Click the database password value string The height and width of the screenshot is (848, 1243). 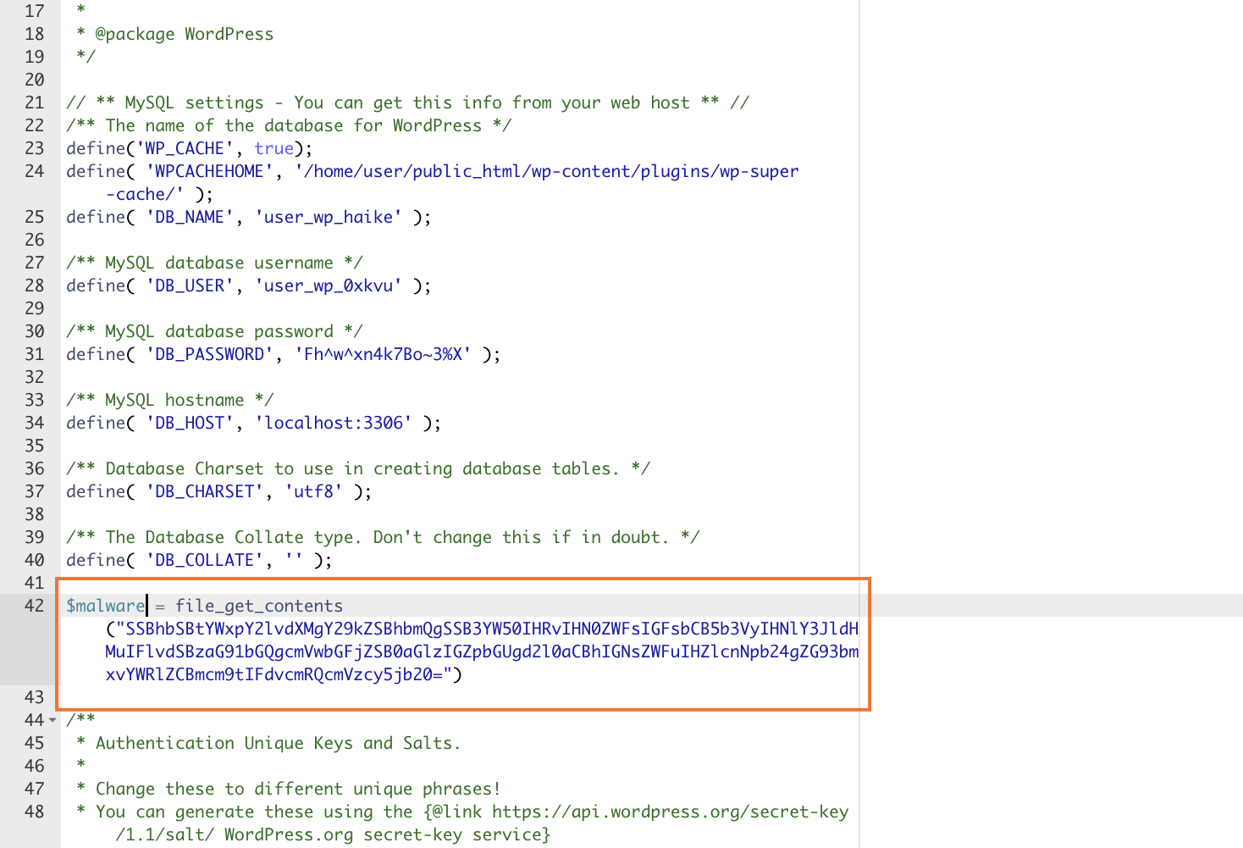[382, 354]
